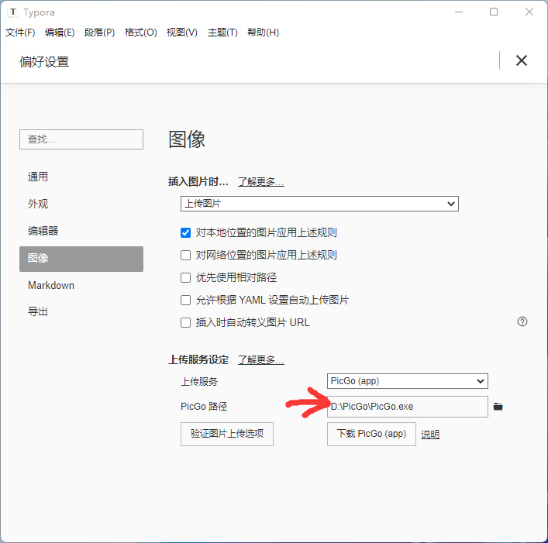
Task: Open 了解更多 link beside 插入图片时
Action: (261, 182)
